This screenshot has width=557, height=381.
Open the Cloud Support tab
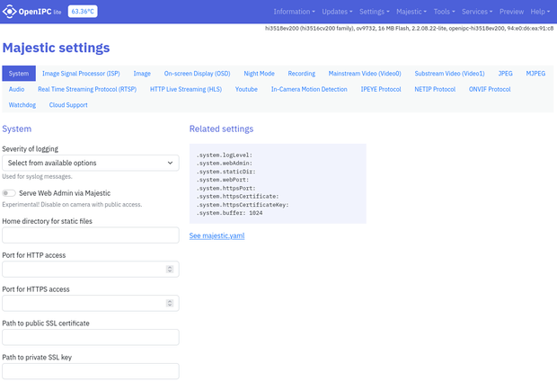pos(68,105)
